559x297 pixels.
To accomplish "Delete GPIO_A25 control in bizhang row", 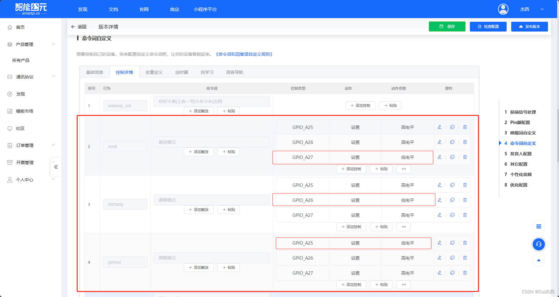I will point(465,185).
